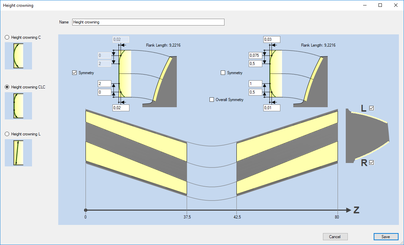
Task: Click the right flank lower 0,5 field
Action: [255, 92]
